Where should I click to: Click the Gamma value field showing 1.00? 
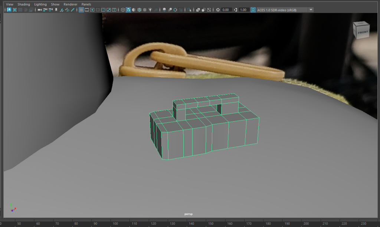coord(243,10)
